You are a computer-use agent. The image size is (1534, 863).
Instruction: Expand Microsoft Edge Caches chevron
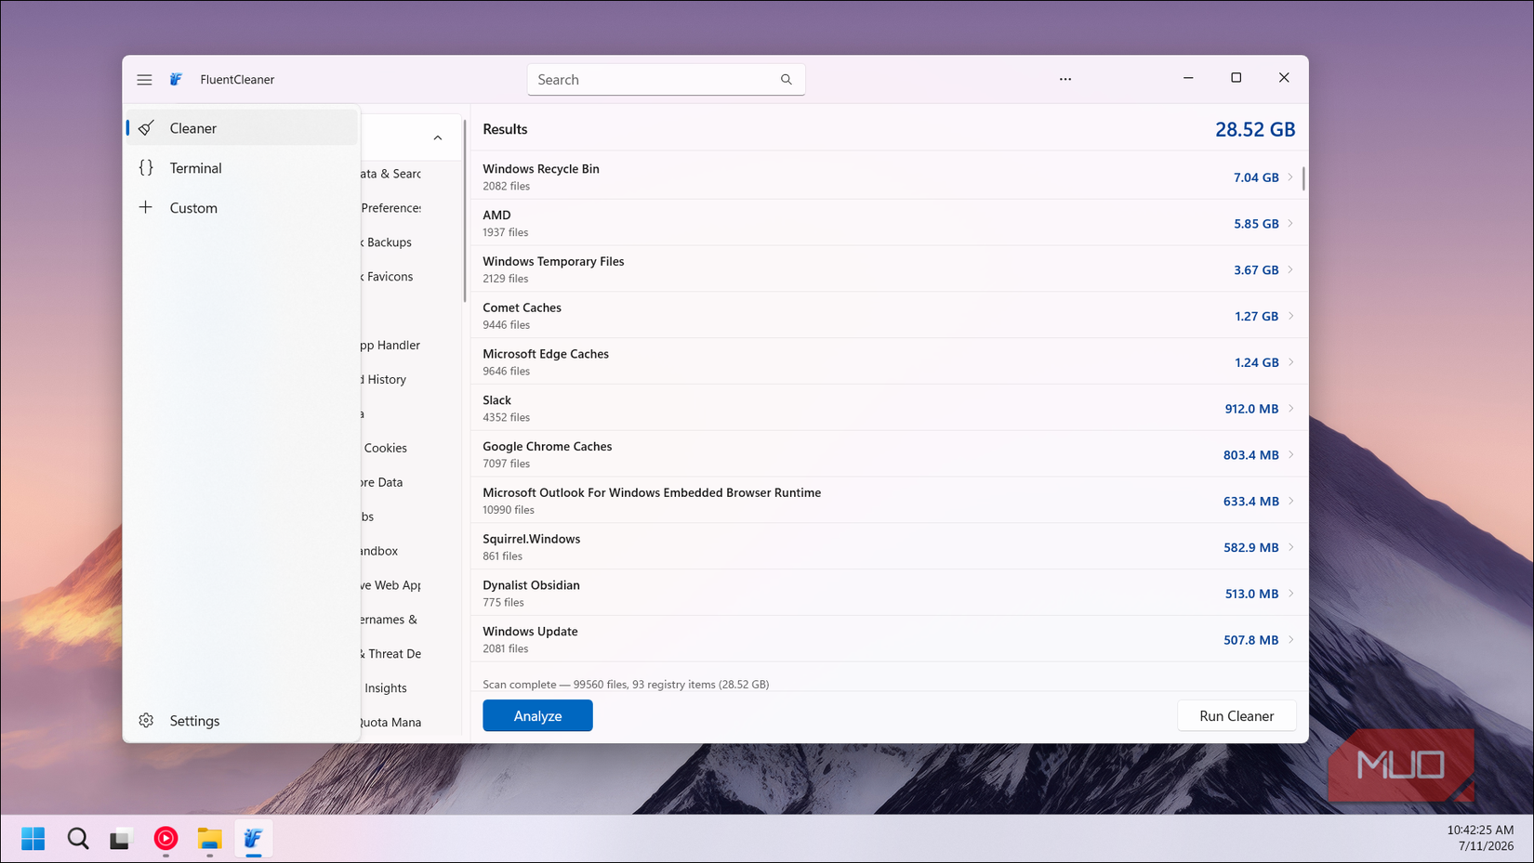click(1290, 362)
